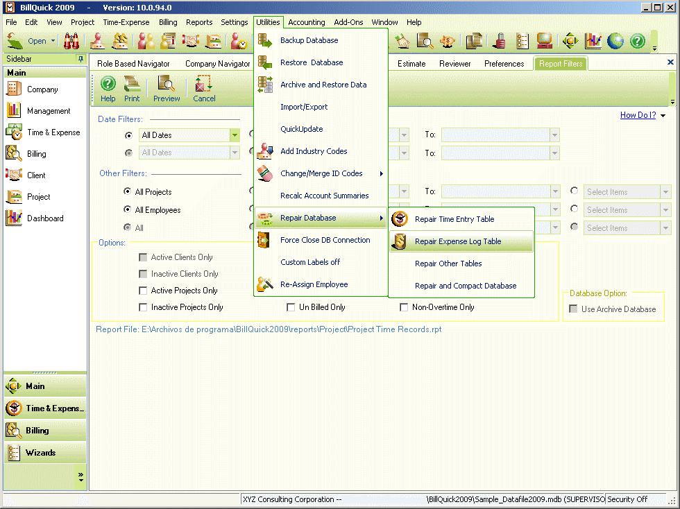
Task: Click the Preview icon in Report Filters toolbar
Action: tap(166, 83)
